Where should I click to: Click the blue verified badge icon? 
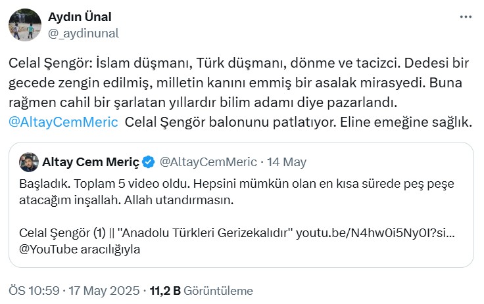(149, 162)
